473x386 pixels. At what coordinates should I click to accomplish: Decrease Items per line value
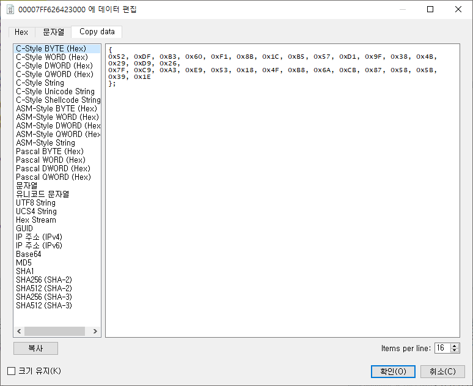point(455,351)
